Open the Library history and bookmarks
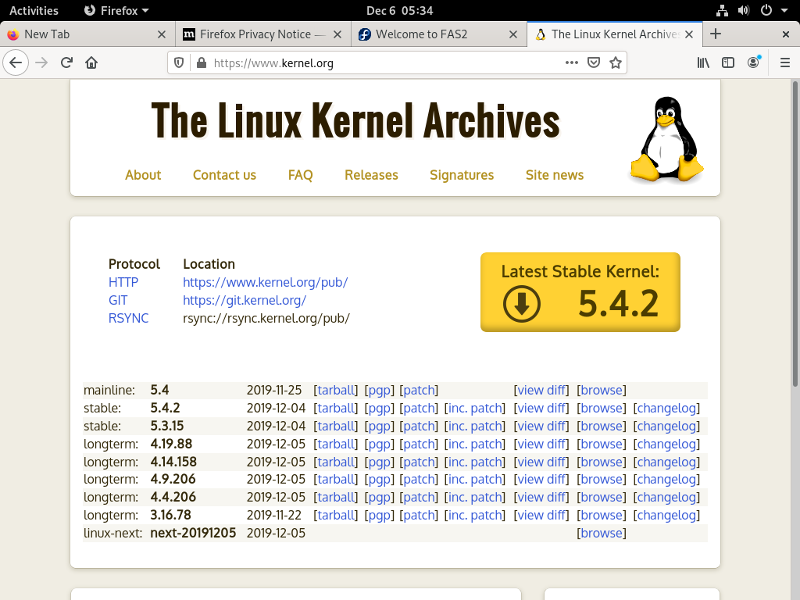800x600 pixels. click(703, 62)
